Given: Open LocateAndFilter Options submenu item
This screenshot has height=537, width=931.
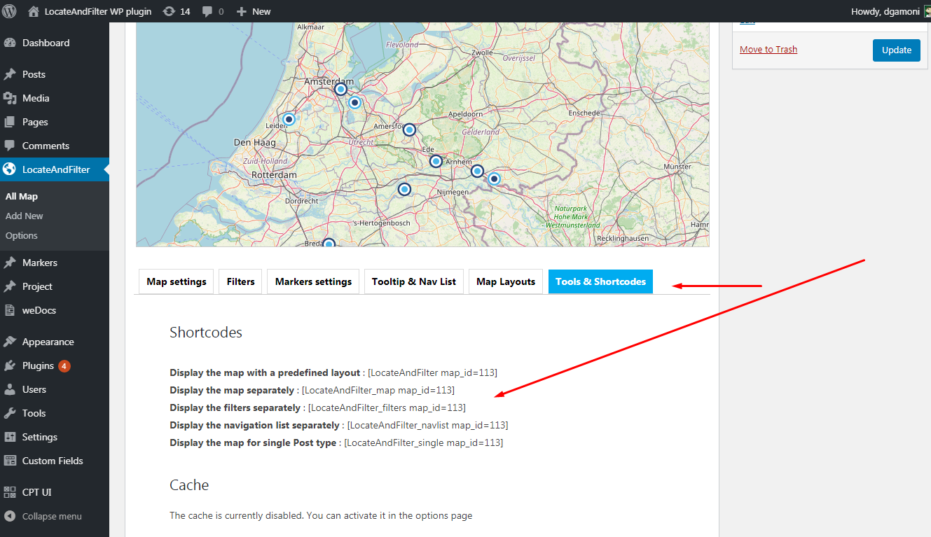Looking at the screenshot, I should (x=22, y=235).
